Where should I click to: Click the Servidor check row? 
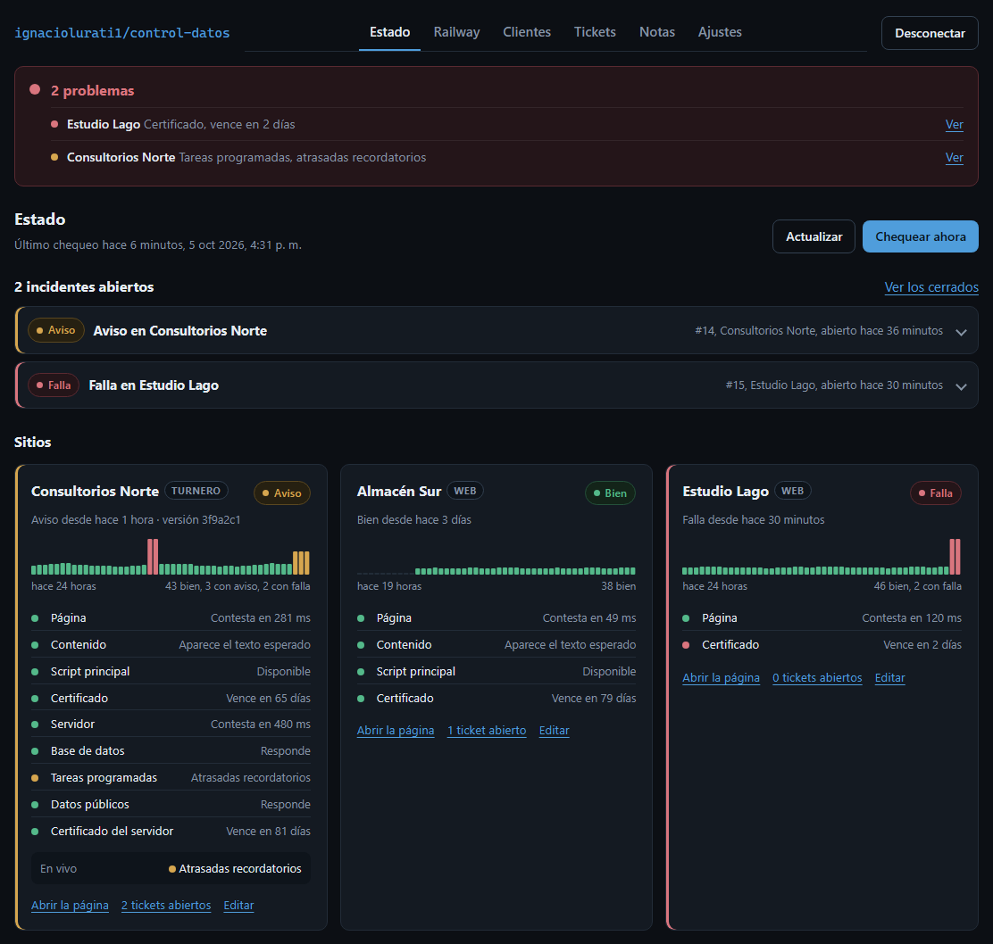[171, 724]
